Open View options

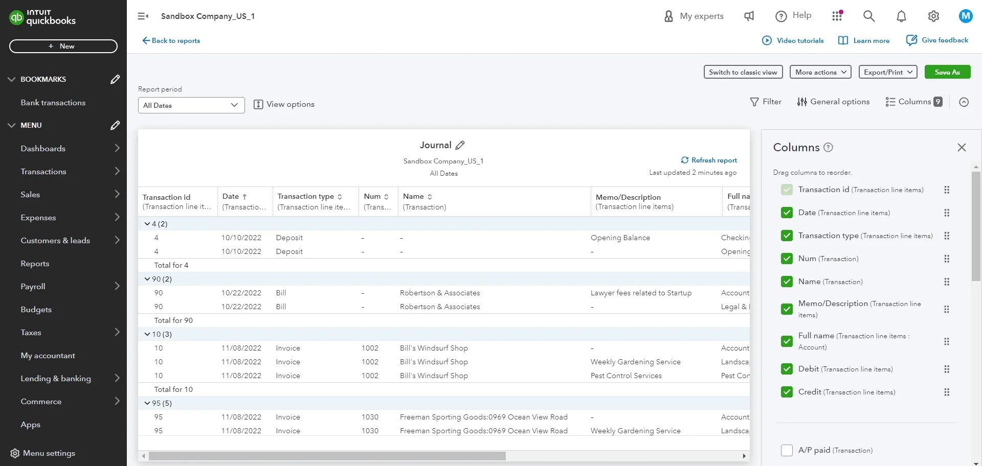[x=284, y=104]
